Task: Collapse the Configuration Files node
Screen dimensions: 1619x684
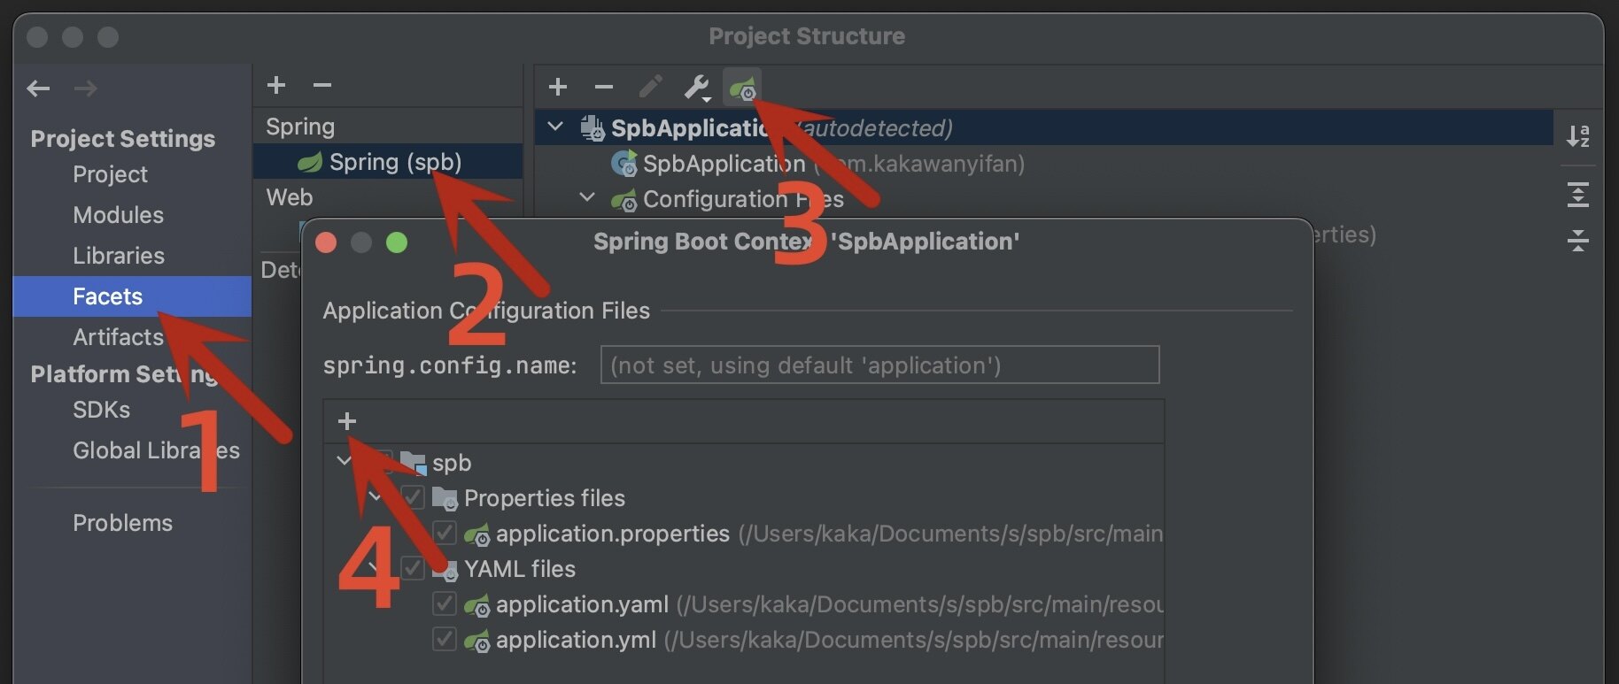Action: (587, 198)
